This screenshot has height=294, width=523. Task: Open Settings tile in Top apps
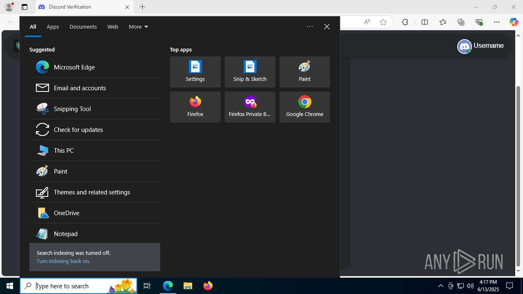coord(195,72)
